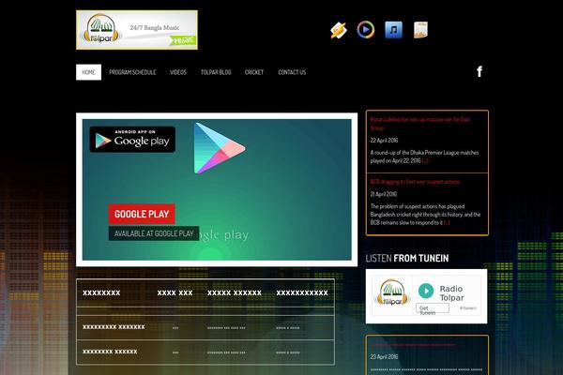
Task: Click Available at Google Play caption
Action: pyautogui.click(x=154, y=233)
